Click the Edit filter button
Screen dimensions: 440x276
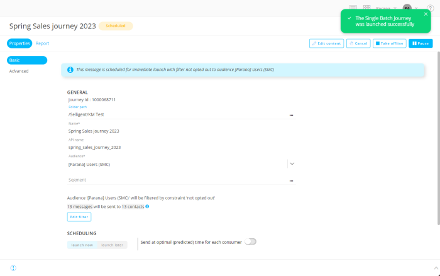point(79,217)
